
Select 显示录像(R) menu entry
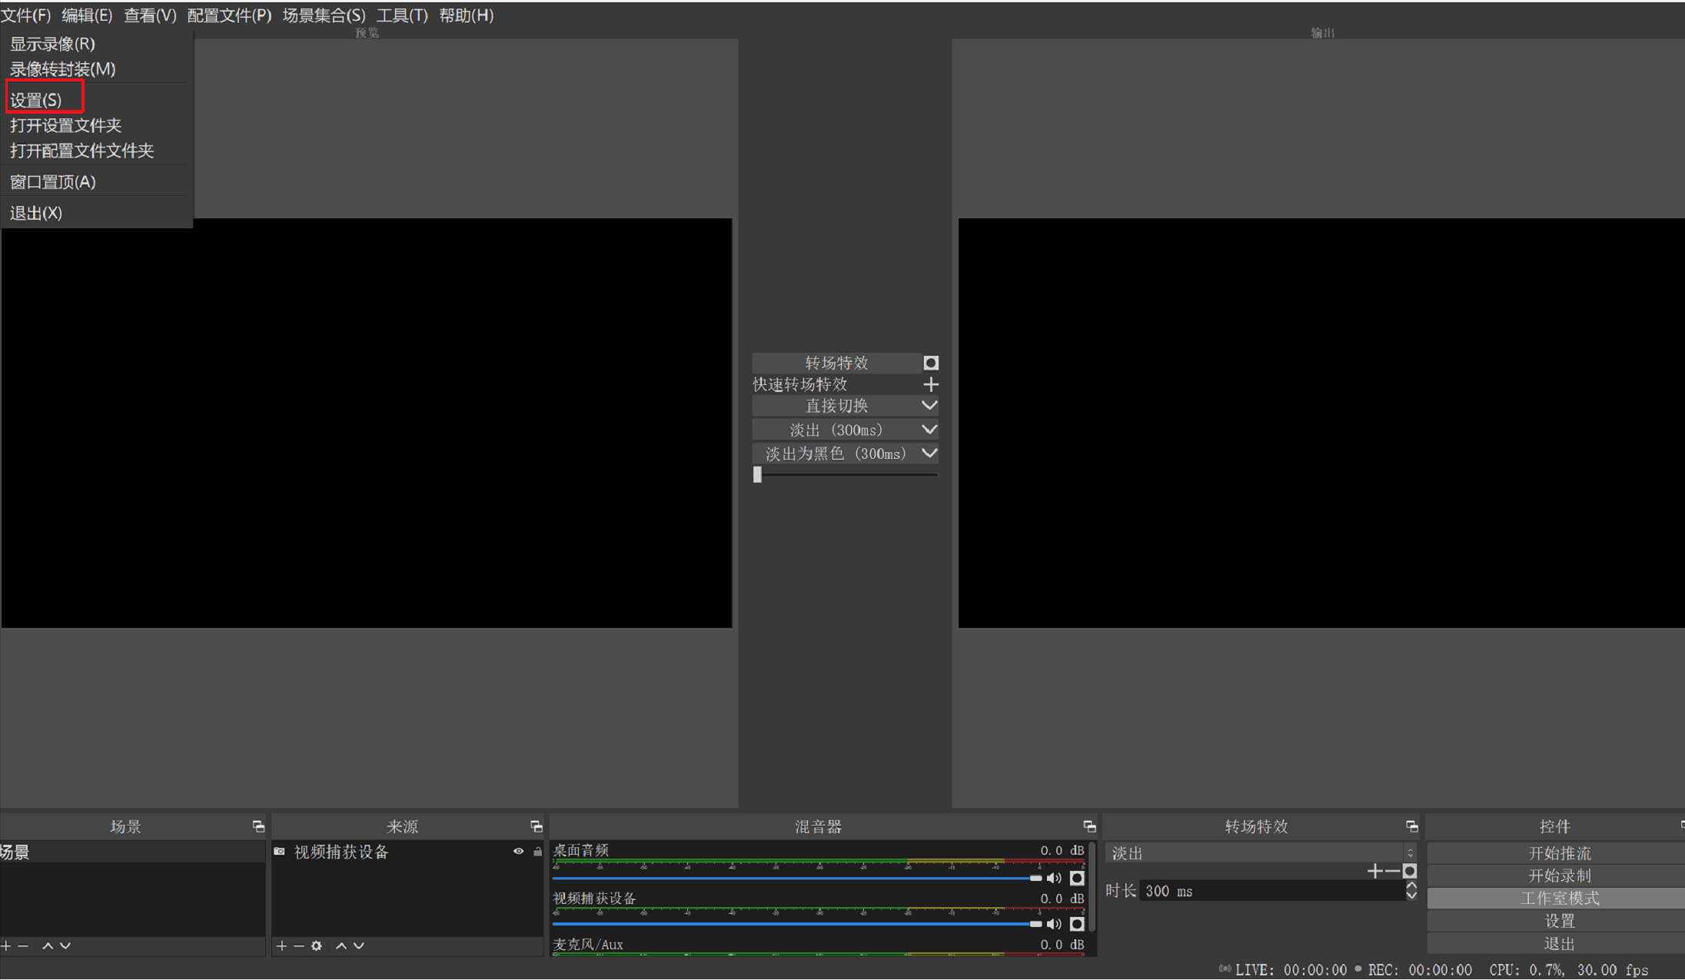point(52,44)
